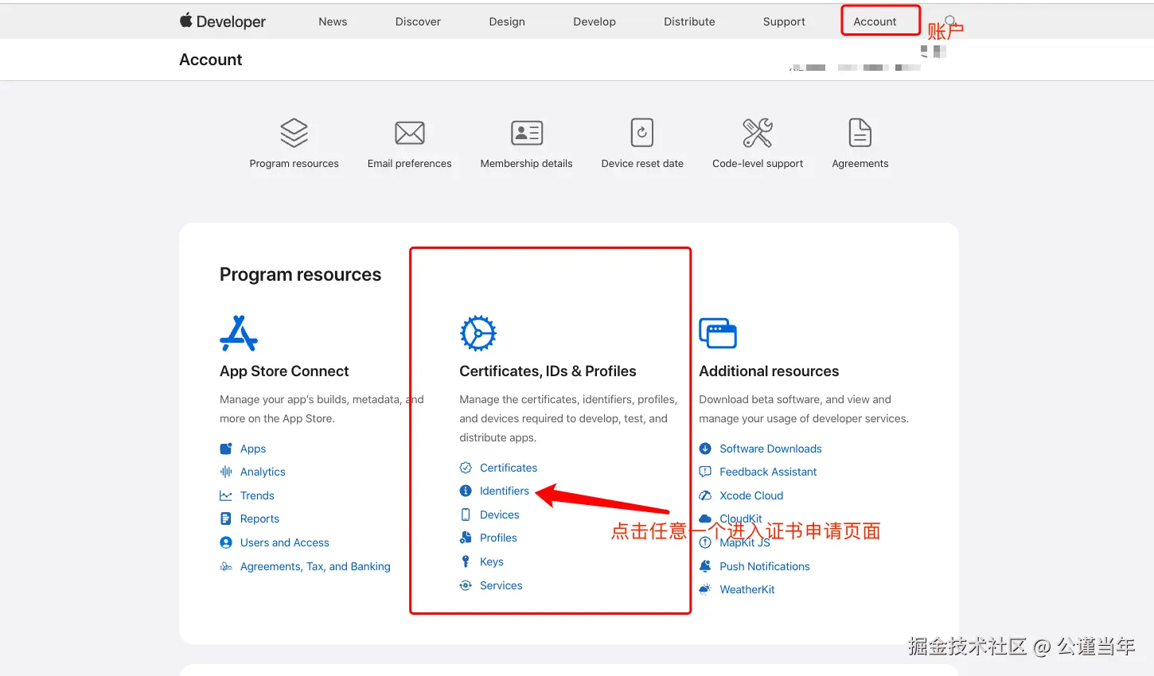Click the App Store Connect logo icon
This screenshot has height=676, width=1154.
(239, 333)
